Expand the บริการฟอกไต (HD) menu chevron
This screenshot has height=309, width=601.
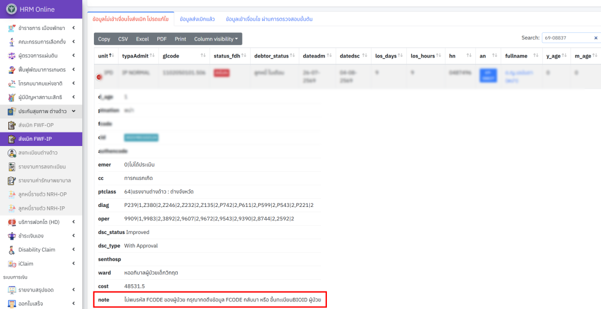coord(73,222)
